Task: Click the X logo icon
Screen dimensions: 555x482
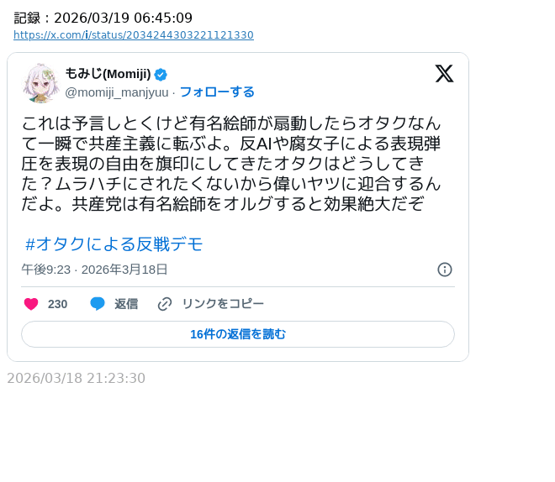Action: [x=444, y=74]
